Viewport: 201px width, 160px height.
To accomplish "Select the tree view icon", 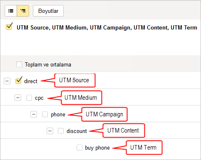I will pyautogui.click(x=23, y=11).
